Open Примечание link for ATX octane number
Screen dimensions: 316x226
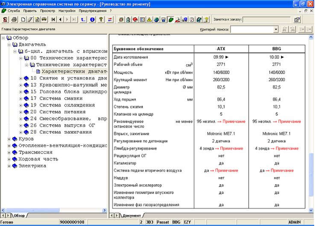tap(234, 121)
